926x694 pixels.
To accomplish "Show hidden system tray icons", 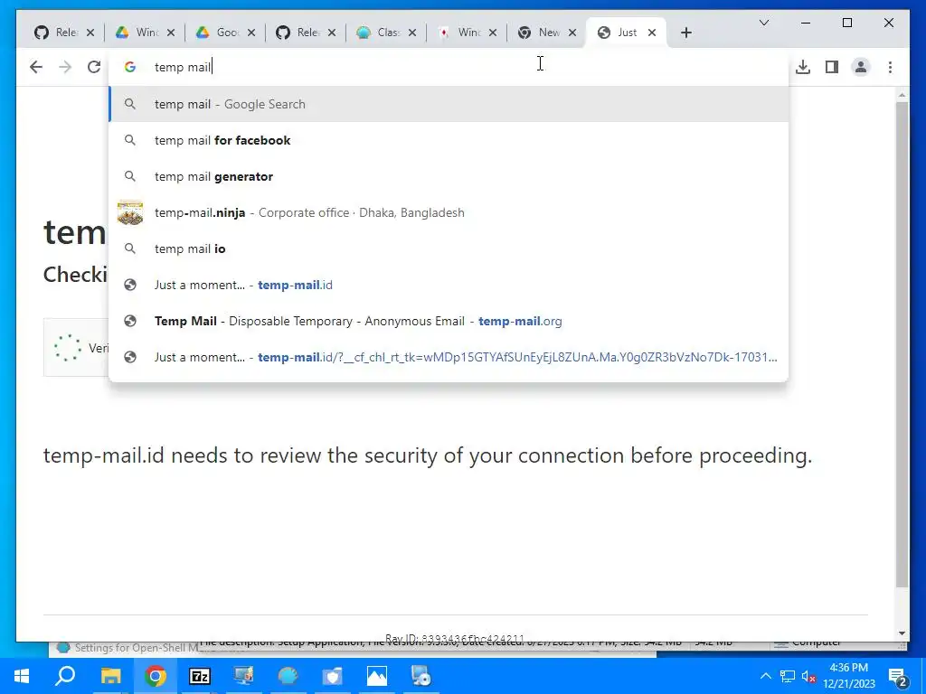I will click(x=765, y=676).
